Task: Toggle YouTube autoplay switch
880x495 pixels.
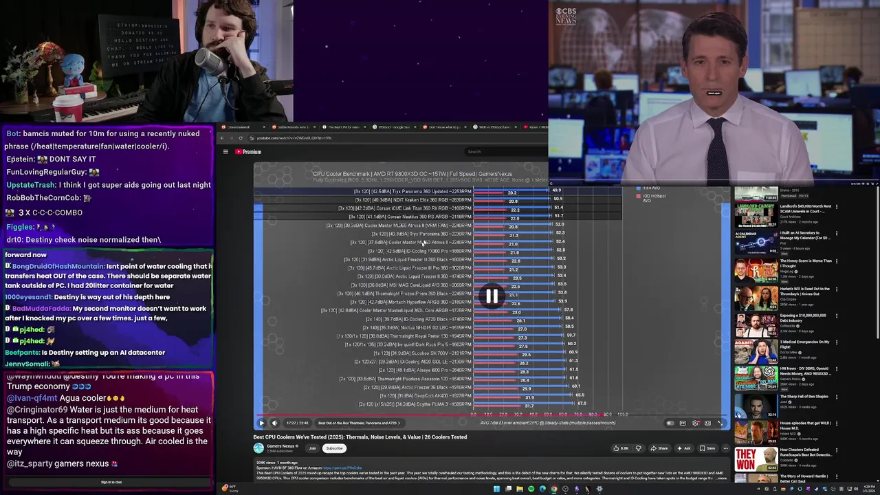Action: 670,423
